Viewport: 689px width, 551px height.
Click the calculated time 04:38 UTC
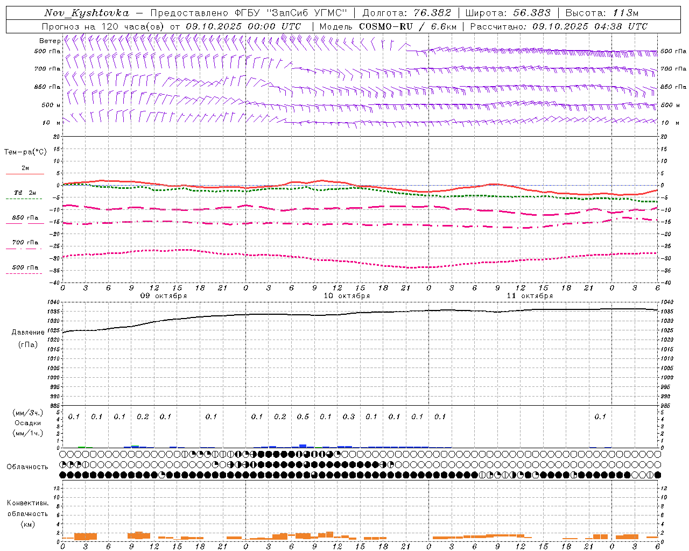point(621,26)
